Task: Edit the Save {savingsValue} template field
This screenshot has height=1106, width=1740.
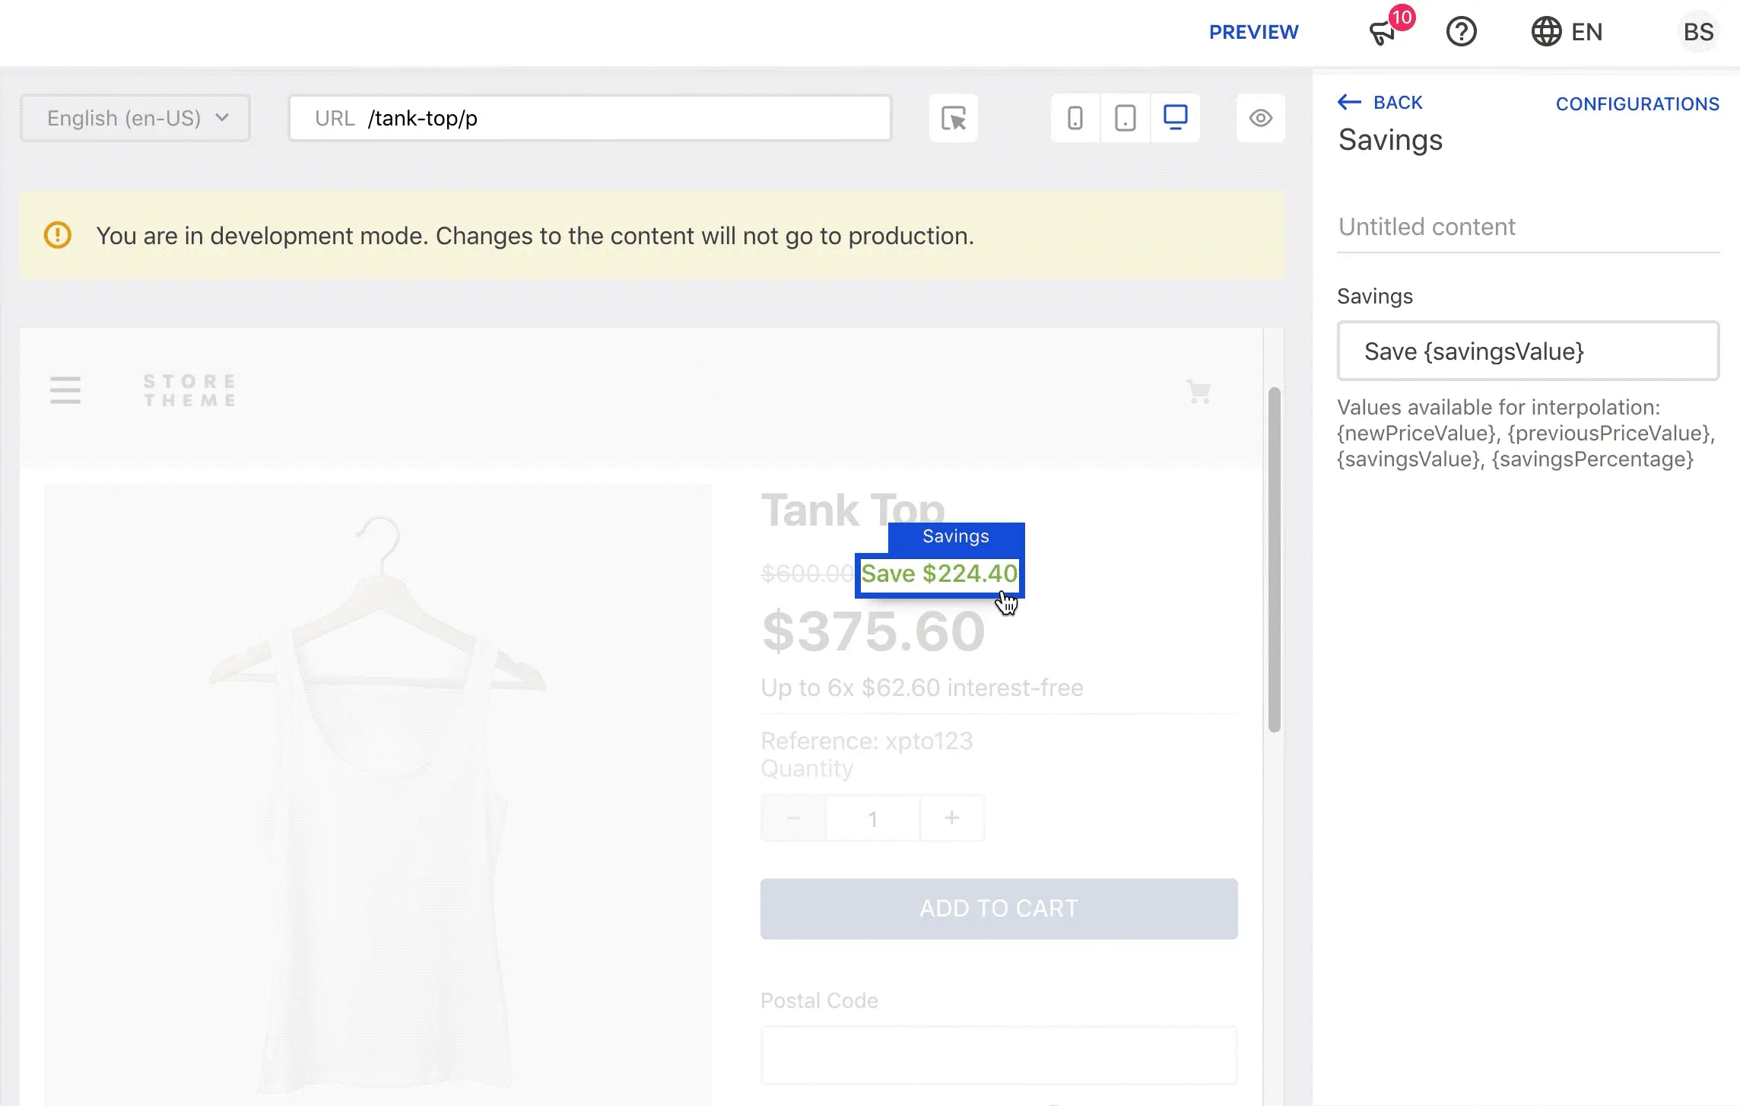Action: [1528, 351]
